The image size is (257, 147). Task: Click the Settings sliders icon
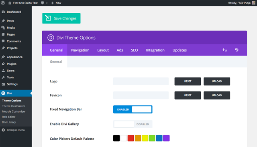pos(3,84)
